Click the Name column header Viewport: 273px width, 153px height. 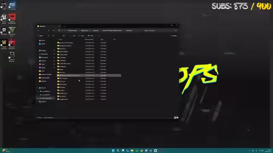click(x=60, y=40)
